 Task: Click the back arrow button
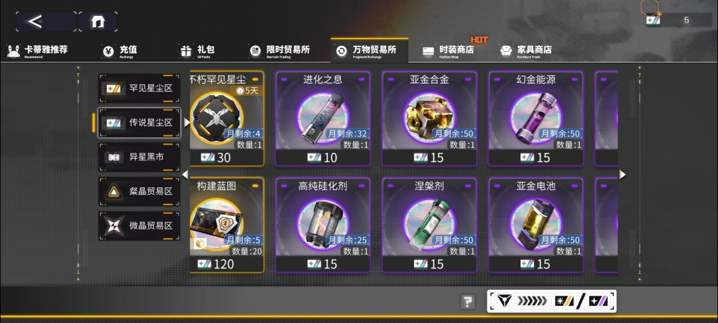46,21
